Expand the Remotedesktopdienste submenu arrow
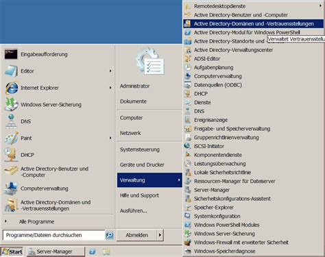325x257 pixels. 320,6
